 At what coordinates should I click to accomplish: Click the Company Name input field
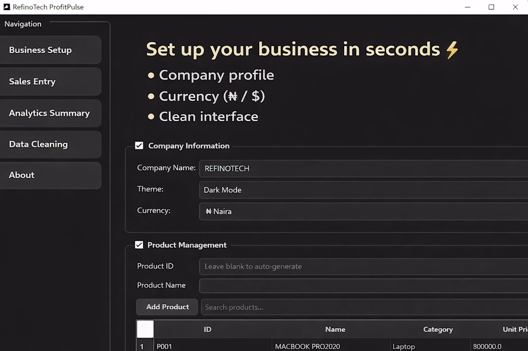[364, 168]
